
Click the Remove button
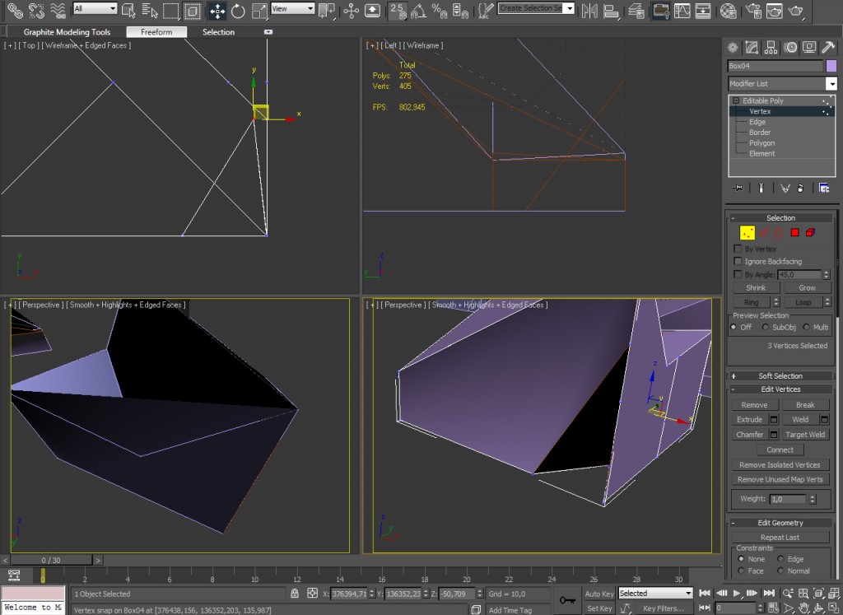(754, 405)
